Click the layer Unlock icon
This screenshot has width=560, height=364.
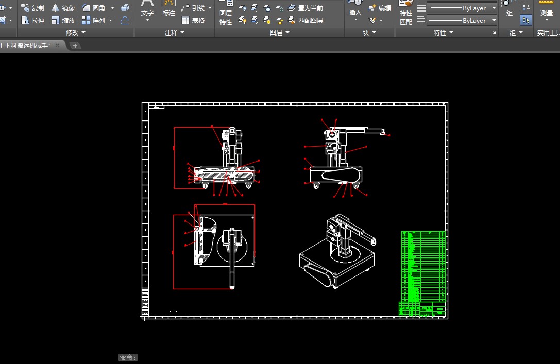(280, 21)
